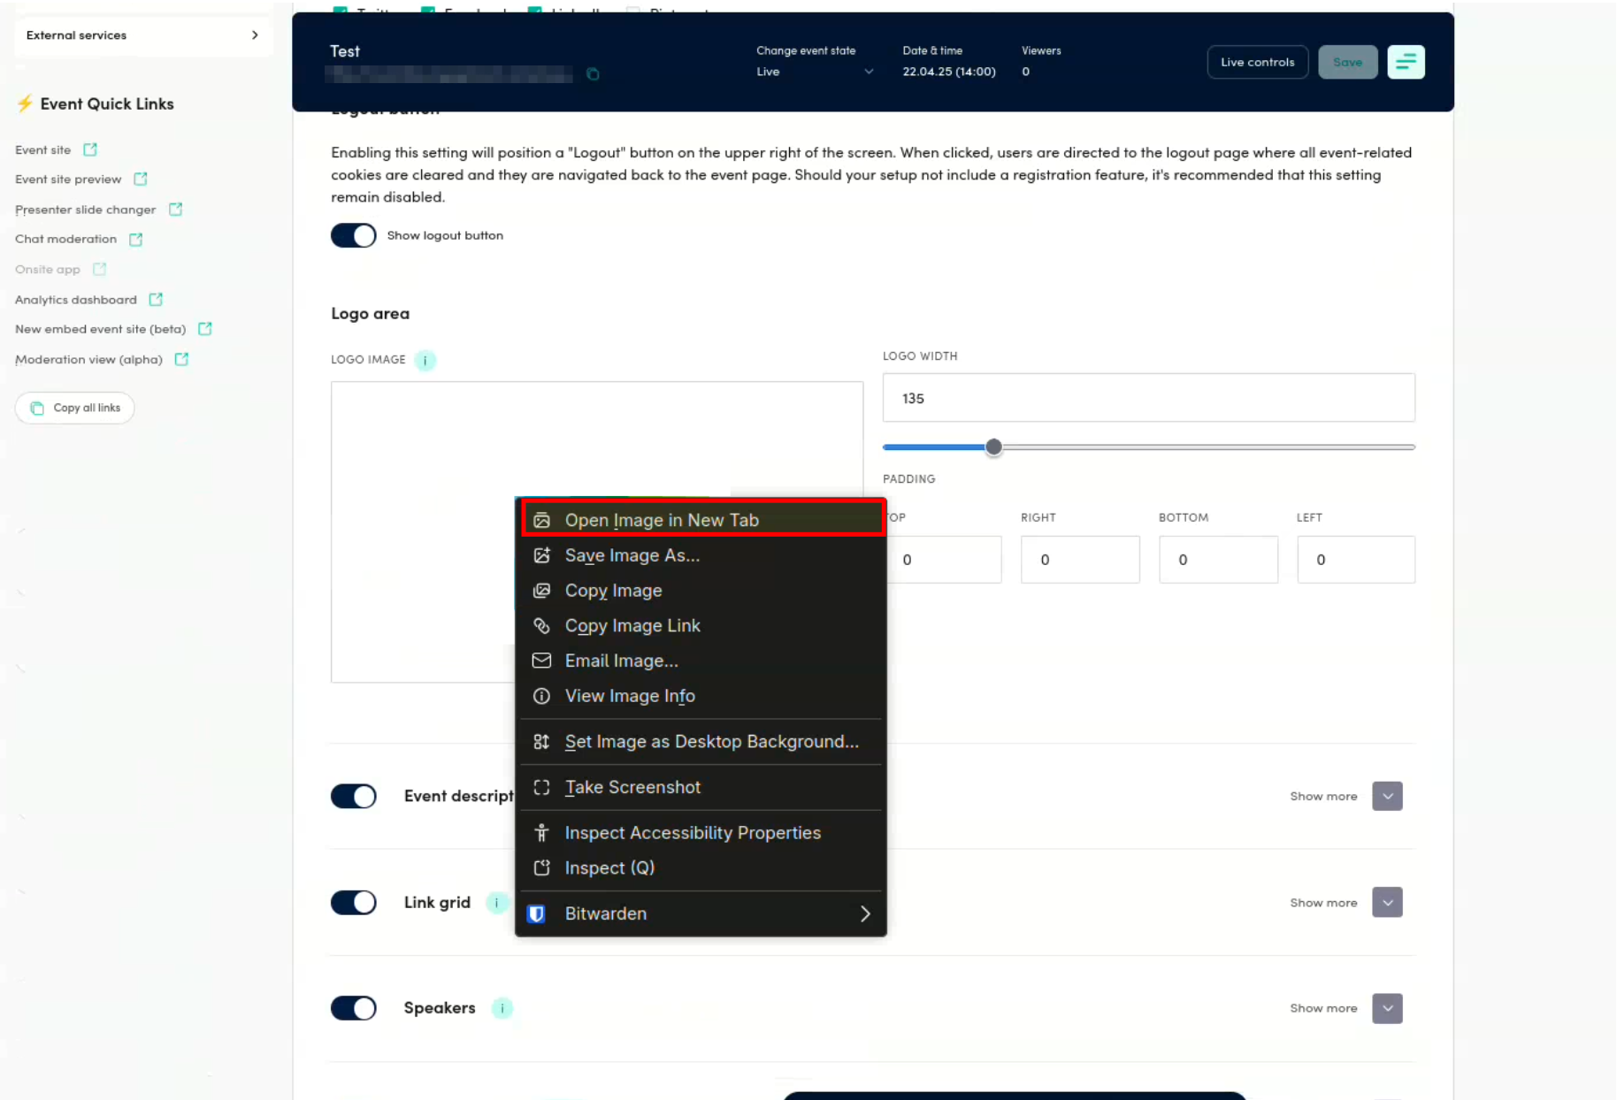Click the Bitwarden shield icon in the menu
1617x1100 pixels.
click(x=536, y=913)
